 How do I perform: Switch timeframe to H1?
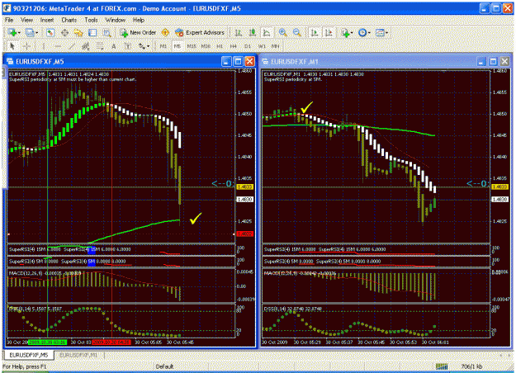tap(220, 46)
